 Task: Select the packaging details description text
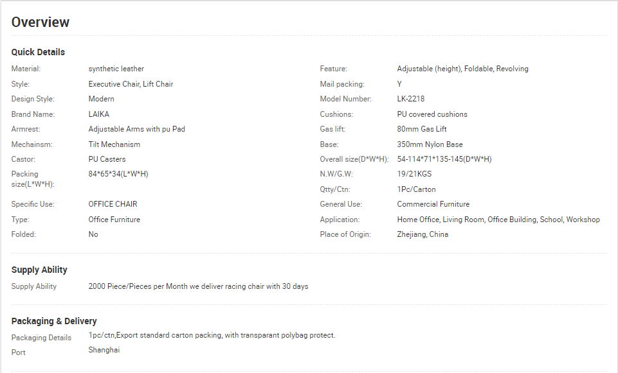[x=212, y=335]
